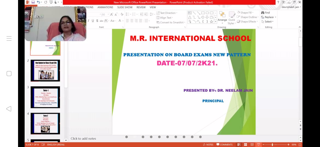Viewport: 320px width, 147px height.
Task: Toggle the Comments pane in status bar
Action: (x=224, y=145)
